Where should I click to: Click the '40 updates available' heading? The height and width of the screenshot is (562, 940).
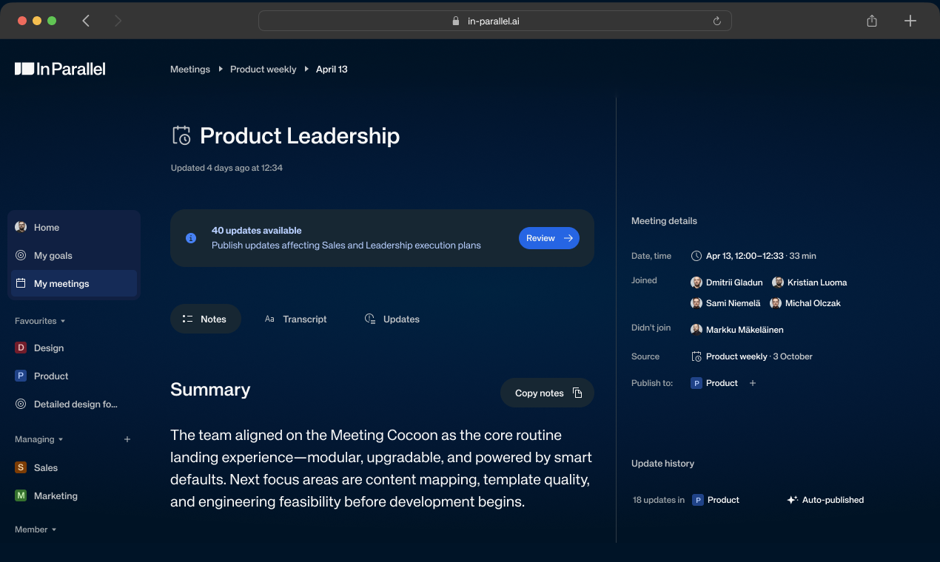click(256, 231)
